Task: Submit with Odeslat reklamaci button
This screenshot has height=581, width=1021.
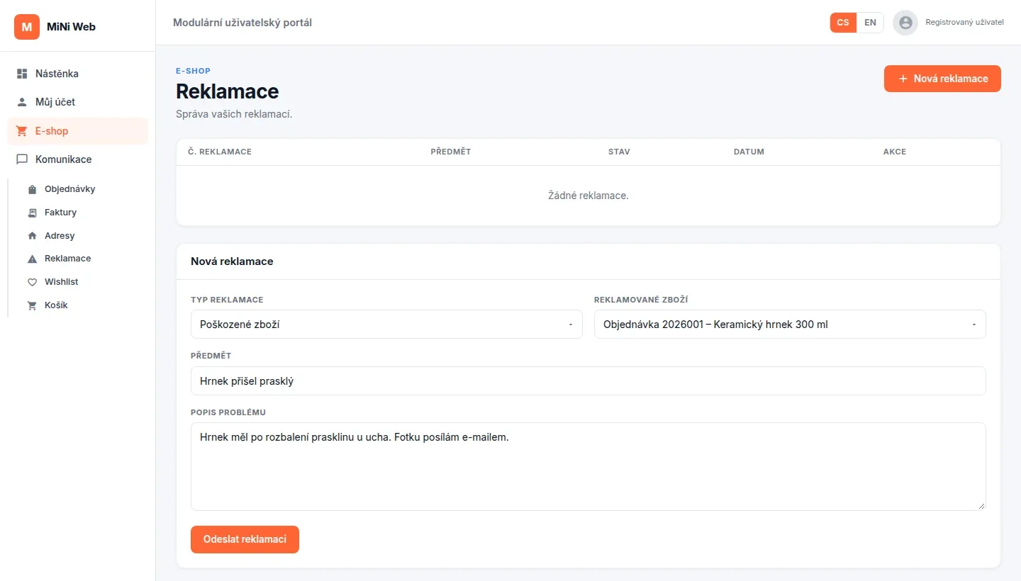Action: tap(245, 539)
